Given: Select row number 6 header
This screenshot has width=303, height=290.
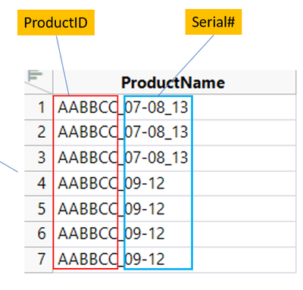Looking at the screenshot, I should coord(39,234).
